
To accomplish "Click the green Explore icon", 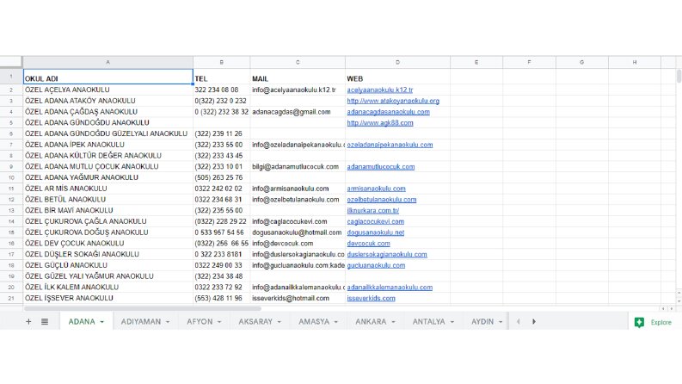I will (x=639, y=322).
